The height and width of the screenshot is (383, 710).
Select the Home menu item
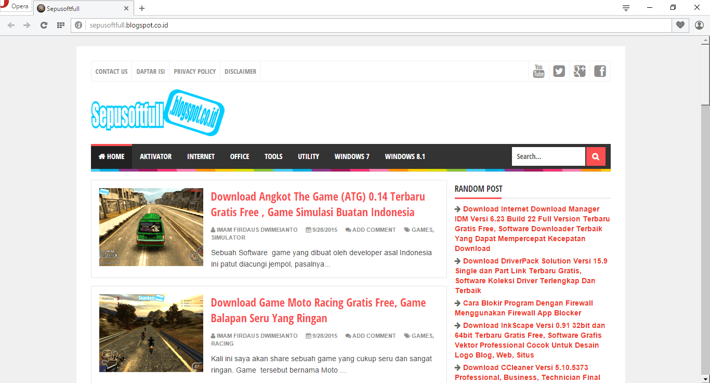point(111,156)
